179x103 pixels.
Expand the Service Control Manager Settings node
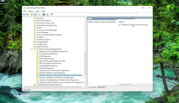pos(32,35)
